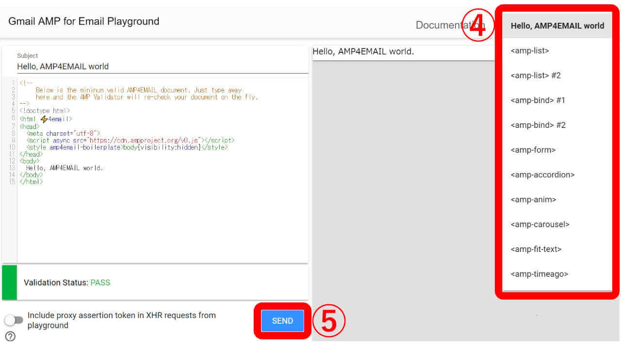Viewport: 621px width, 349px height.
Task: Load the <amp-carousel> template
Action: [x=540, y=224]
